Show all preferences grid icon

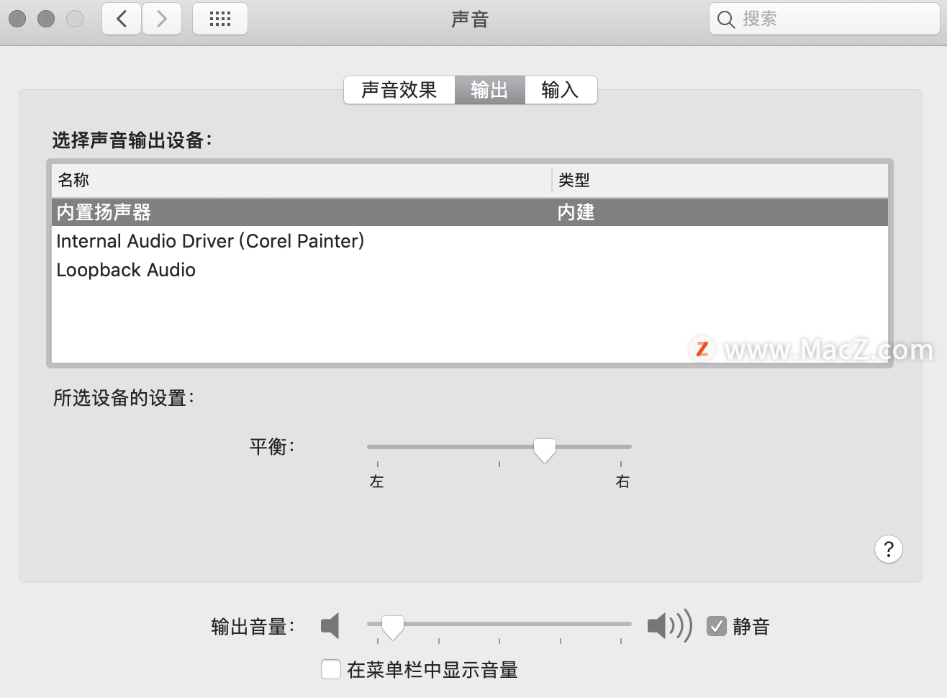coord(220,19)
